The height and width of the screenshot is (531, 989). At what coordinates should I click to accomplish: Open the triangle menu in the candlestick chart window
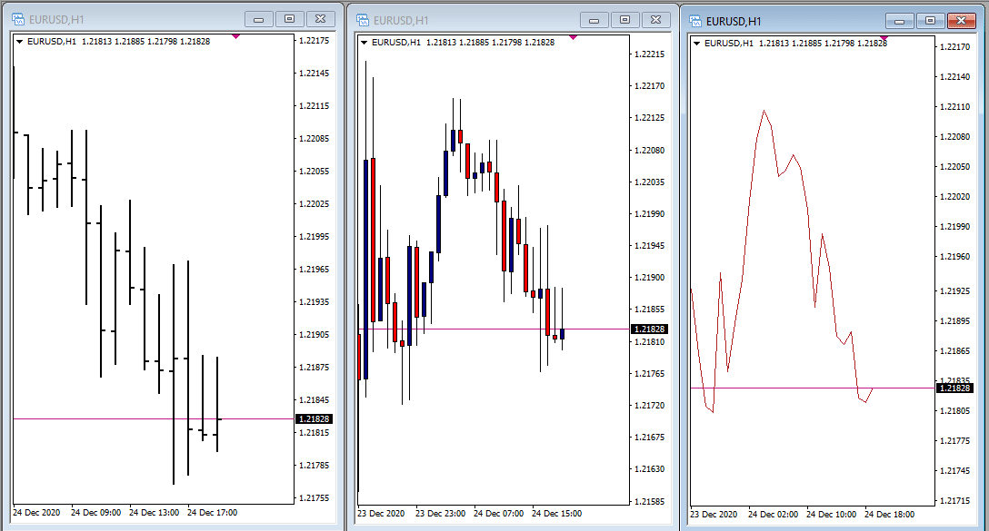[364, 42]
